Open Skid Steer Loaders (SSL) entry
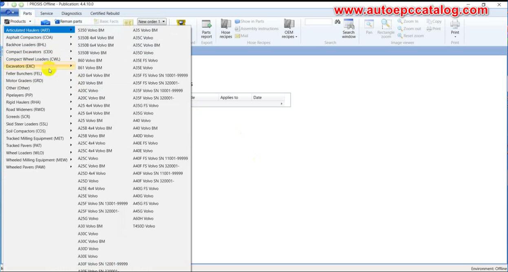508x272 pixels. click(x=39, y=124)
